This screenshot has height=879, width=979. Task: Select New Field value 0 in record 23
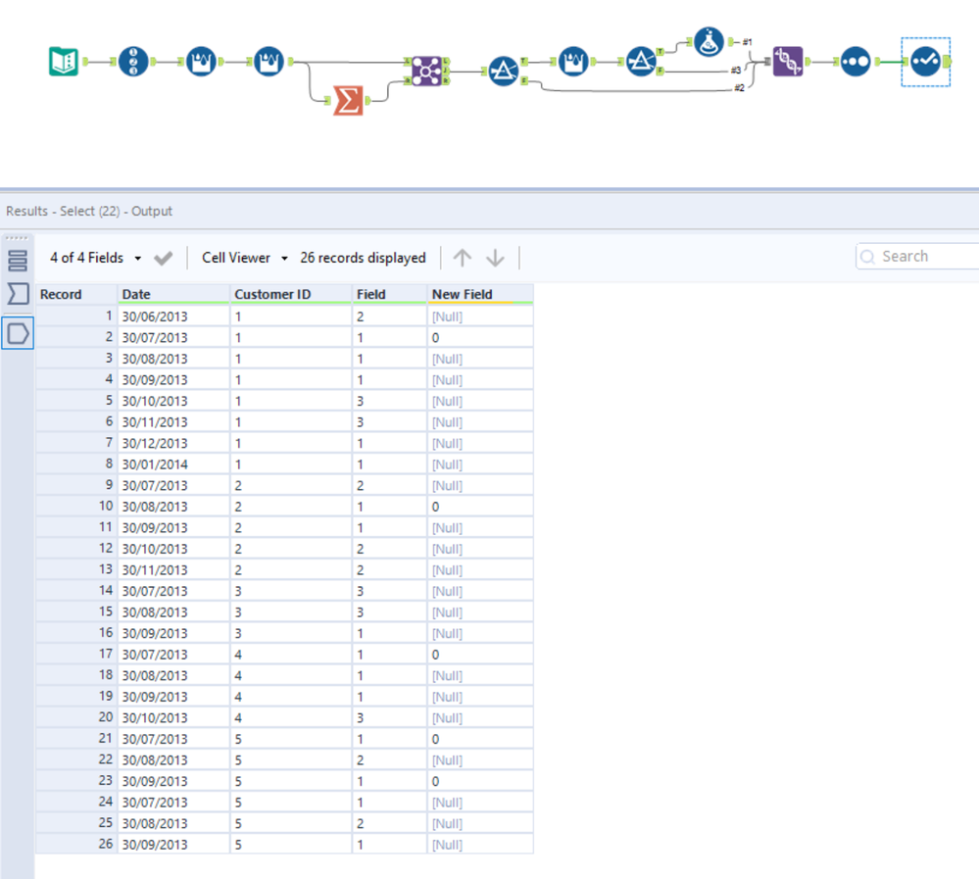click(x=480, y=781)
